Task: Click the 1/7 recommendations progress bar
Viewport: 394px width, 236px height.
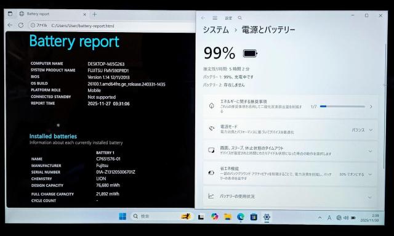Action: click(342, 107)
